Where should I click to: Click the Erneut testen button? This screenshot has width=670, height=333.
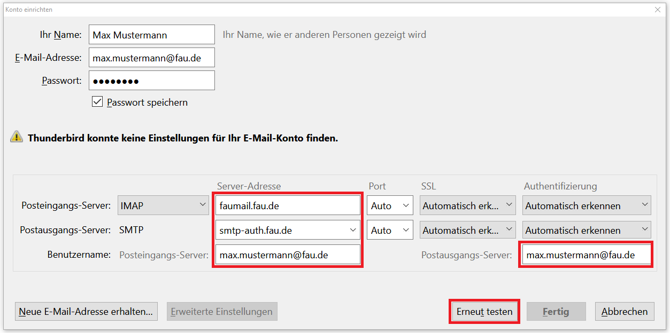(x=484, y=312)
